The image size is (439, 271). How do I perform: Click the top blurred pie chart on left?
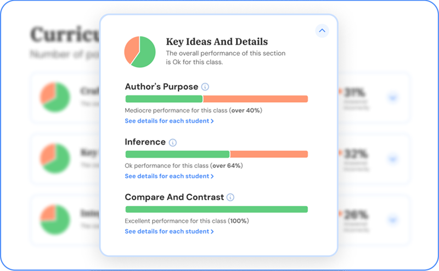point(55,97)
